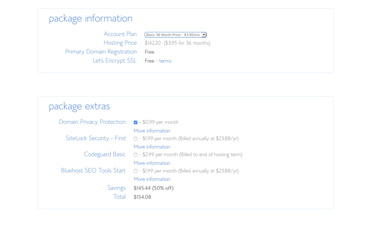Click 'Free' next to Primary Domain Registration
The image size is (380, 236).
pos(149,52)
